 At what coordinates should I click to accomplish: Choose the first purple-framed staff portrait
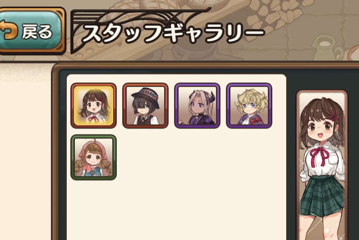point(197,105)
